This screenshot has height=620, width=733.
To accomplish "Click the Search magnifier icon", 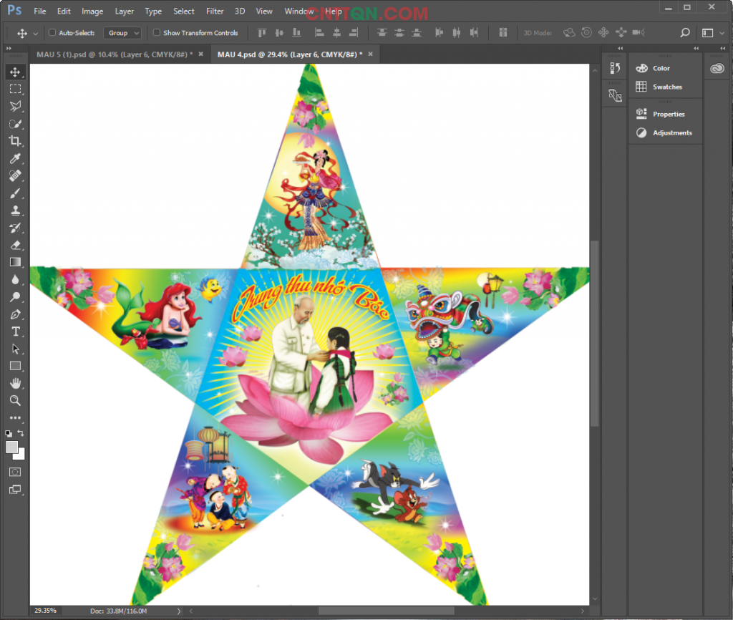I will pyautogui.click(x=685, y=33).
